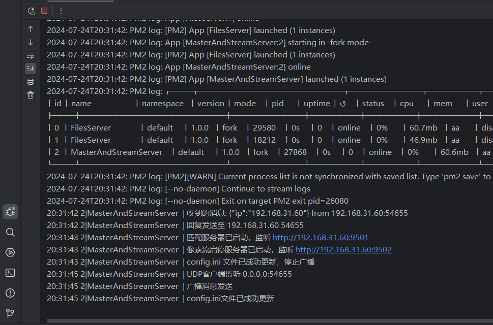The image size is (493, 325).
Task: Click '[MasterAndStreamServer] launched (1 instances)' line
Action: [217, 79]
